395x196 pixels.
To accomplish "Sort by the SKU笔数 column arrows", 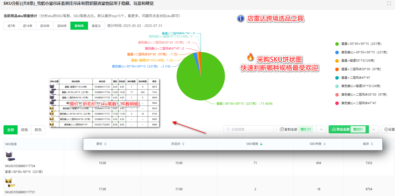I will tap(261, 144).
